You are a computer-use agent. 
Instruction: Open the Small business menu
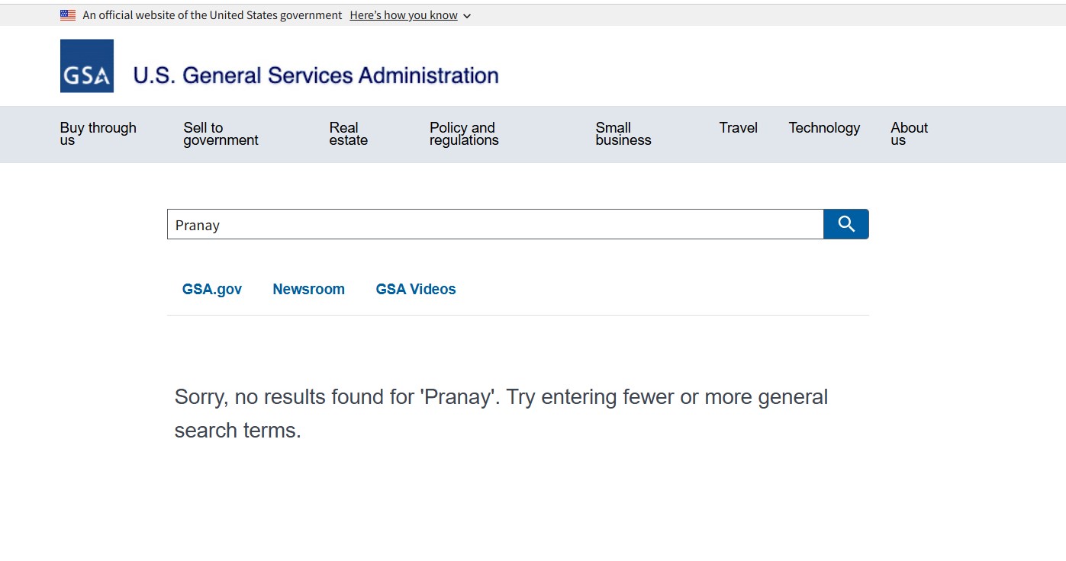(x=623, y=133)
